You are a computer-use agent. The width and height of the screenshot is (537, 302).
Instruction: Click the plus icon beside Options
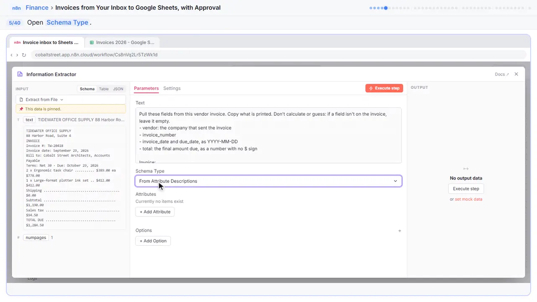click(x=399, y=231)
